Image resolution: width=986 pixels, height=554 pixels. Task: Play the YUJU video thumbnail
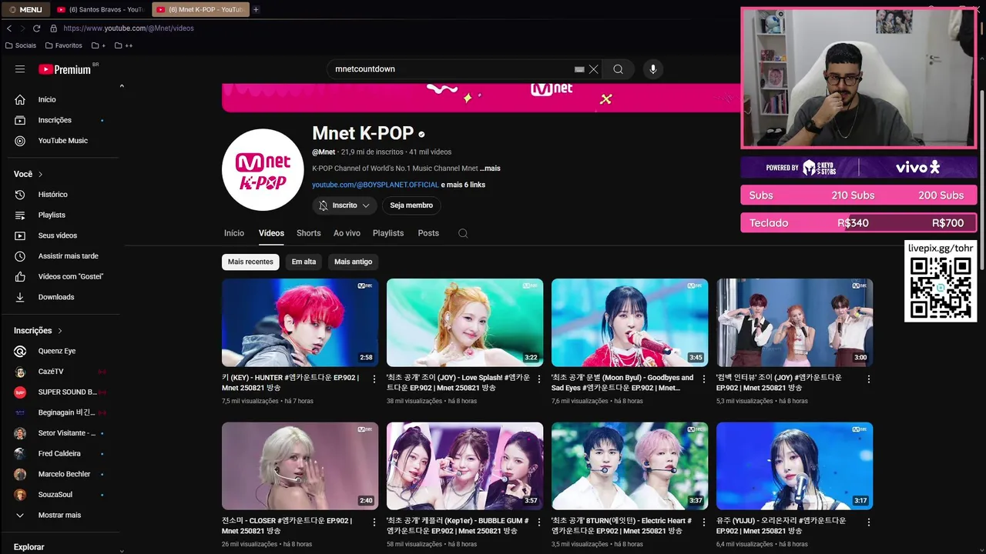(x=795, y=466)
